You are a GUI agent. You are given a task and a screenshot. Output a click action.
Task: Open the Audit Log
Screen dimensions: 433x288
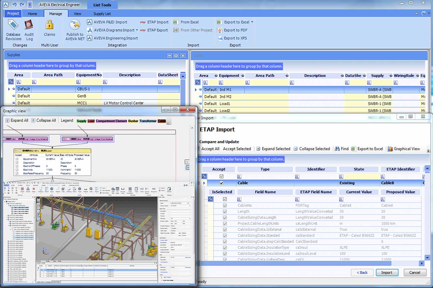[x=29, y=30]
